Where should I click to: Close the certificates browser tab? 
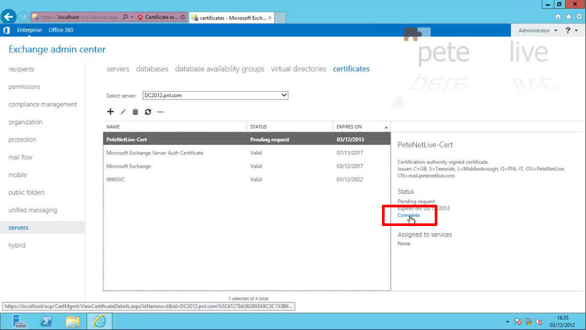[270, 18]
